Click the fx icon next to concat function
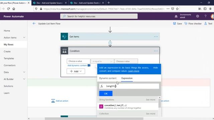This screenshot has height=120, width=214. [101, 106]
